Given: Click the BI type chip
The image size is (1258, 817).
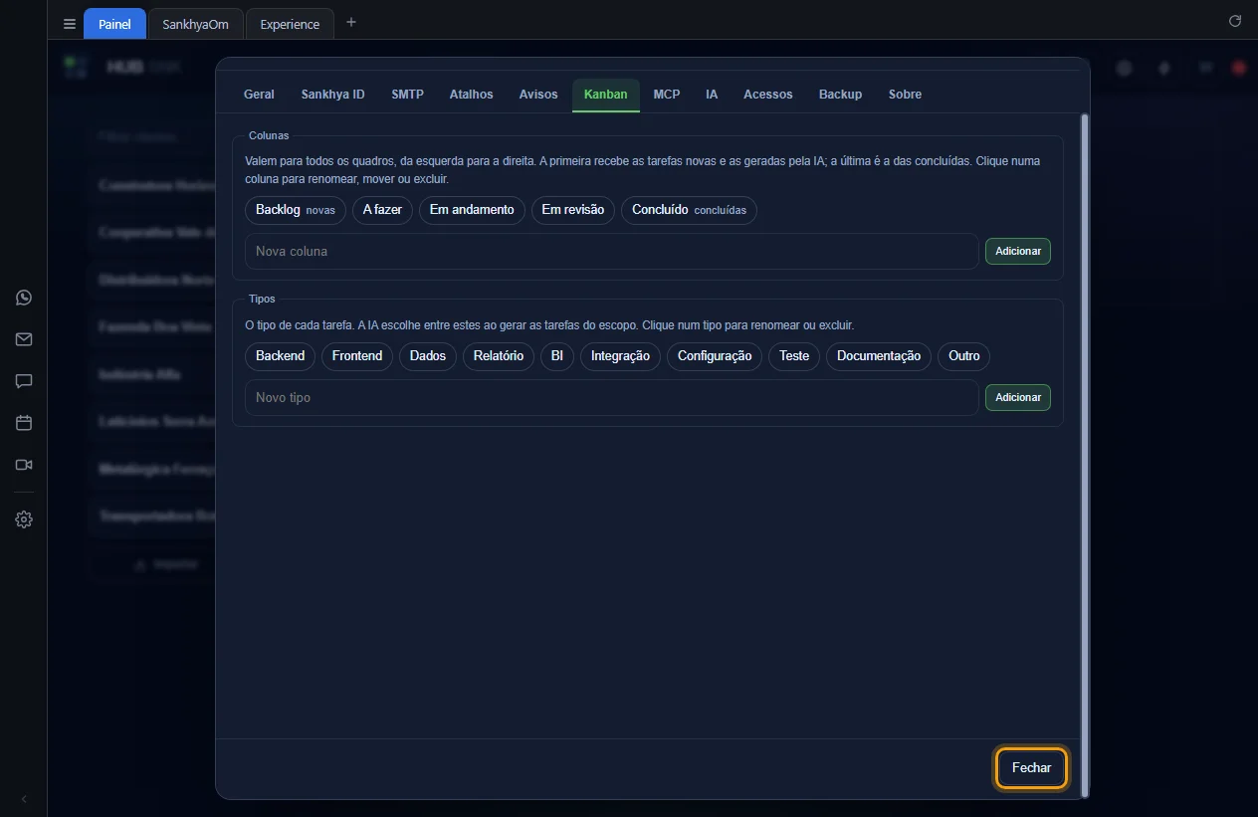Looking at the screenshot, I should [x=557, y=356].
